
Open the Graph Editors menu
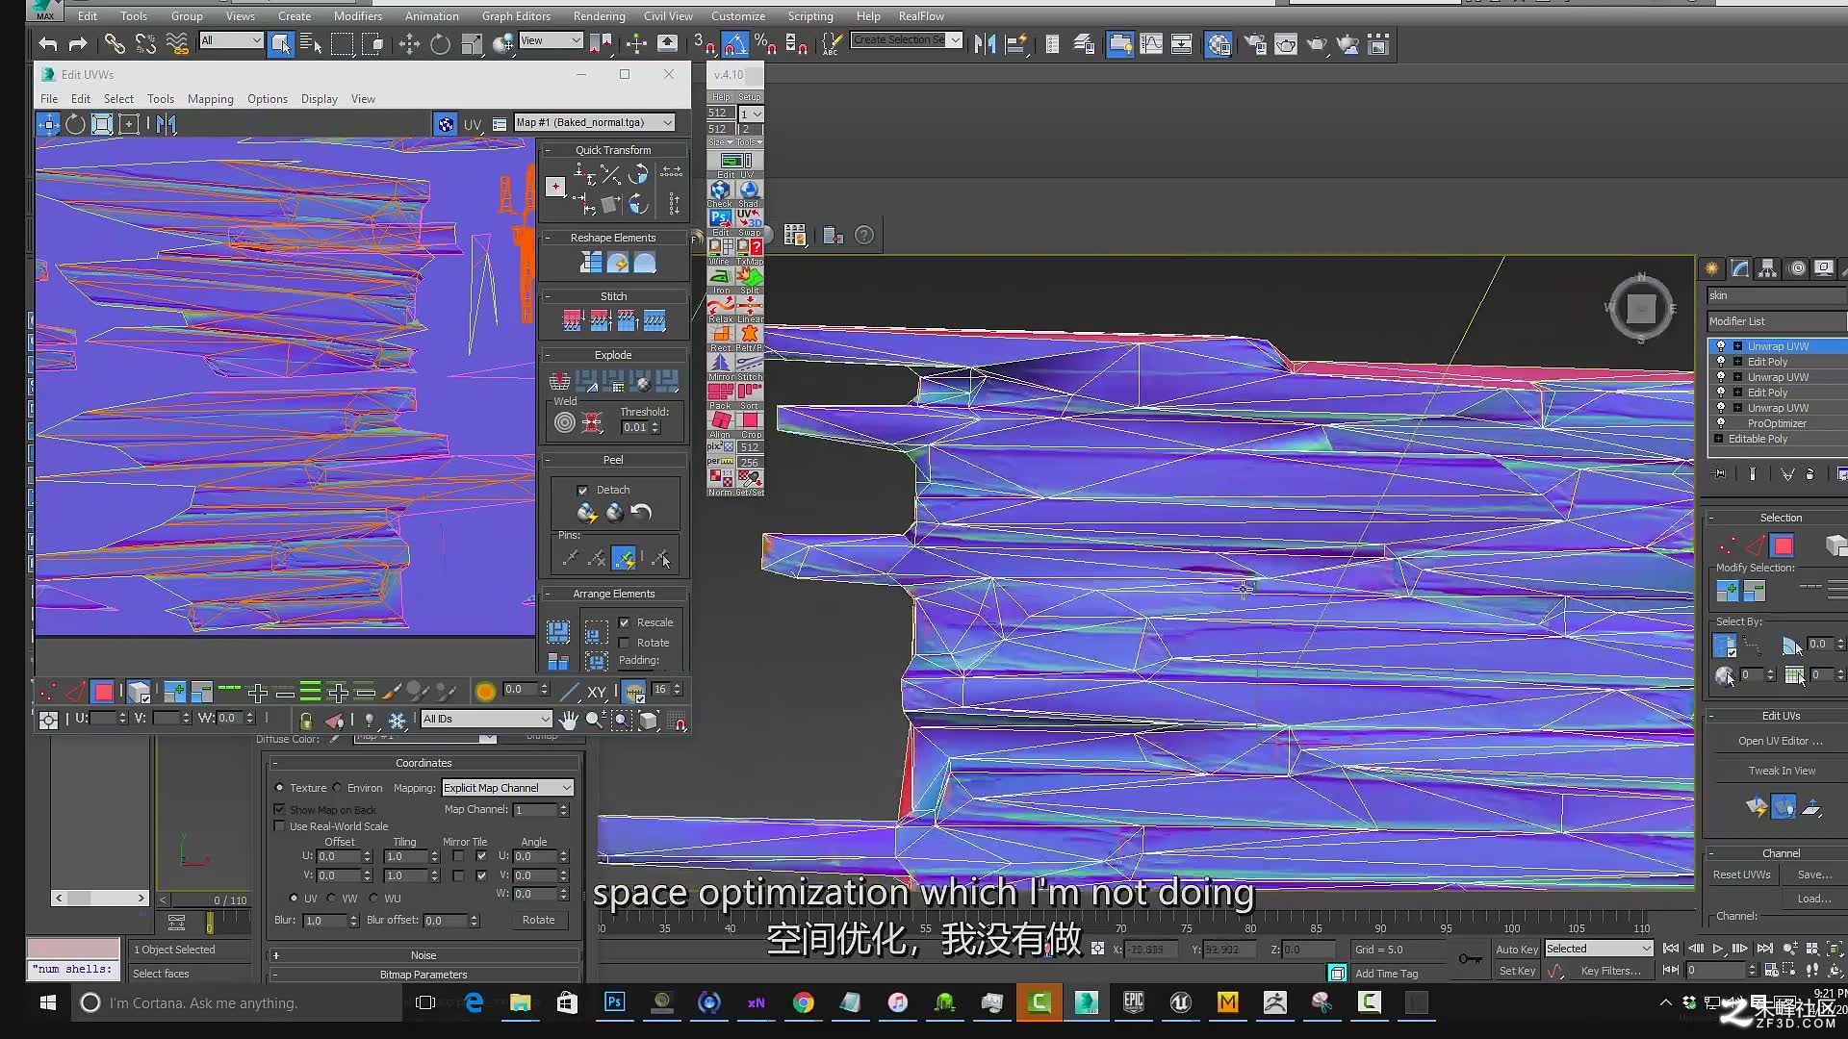point(516,16)
